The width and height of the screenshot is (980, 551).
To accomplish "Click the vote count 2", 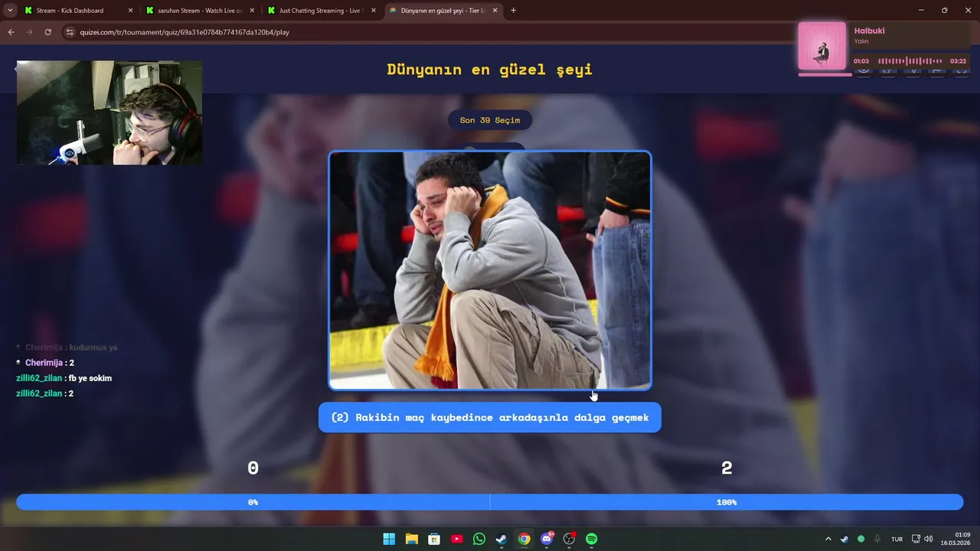I will tap(727, 468).
